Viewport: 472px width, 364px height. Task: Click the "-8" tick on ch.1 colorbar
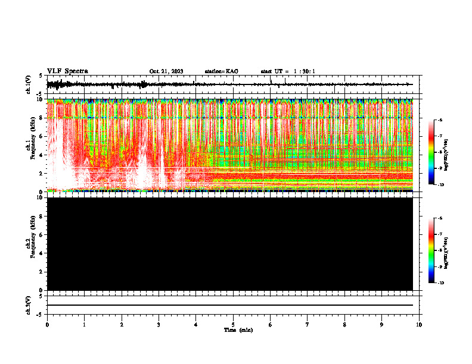(440, 152)
